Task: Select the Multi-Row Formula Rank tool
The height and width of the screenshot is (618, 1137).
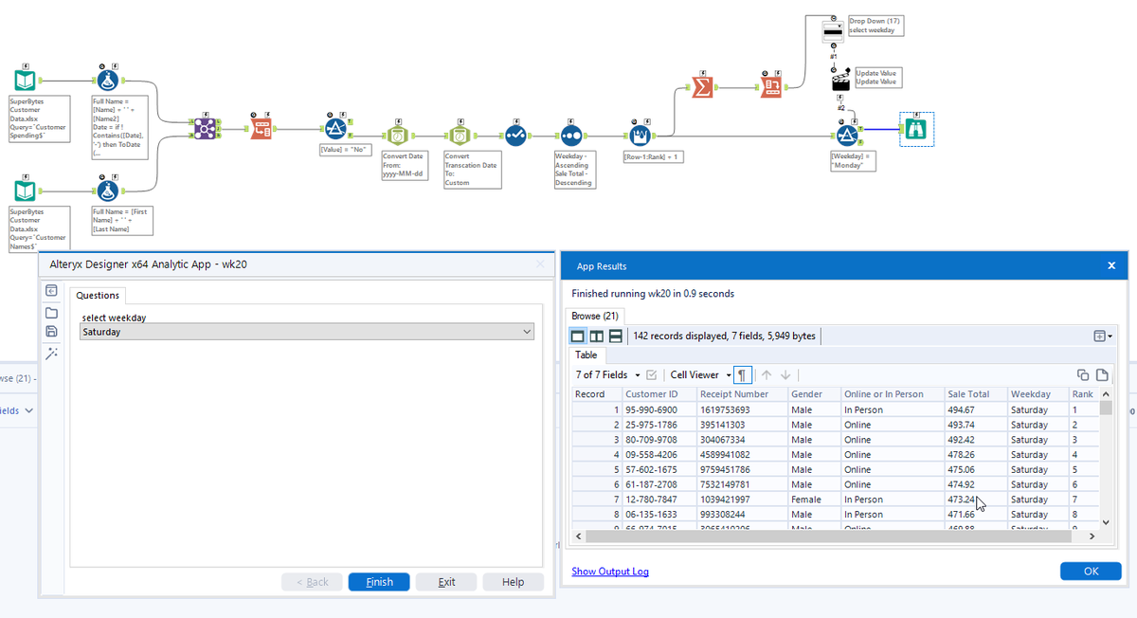Action: (640, 136)
